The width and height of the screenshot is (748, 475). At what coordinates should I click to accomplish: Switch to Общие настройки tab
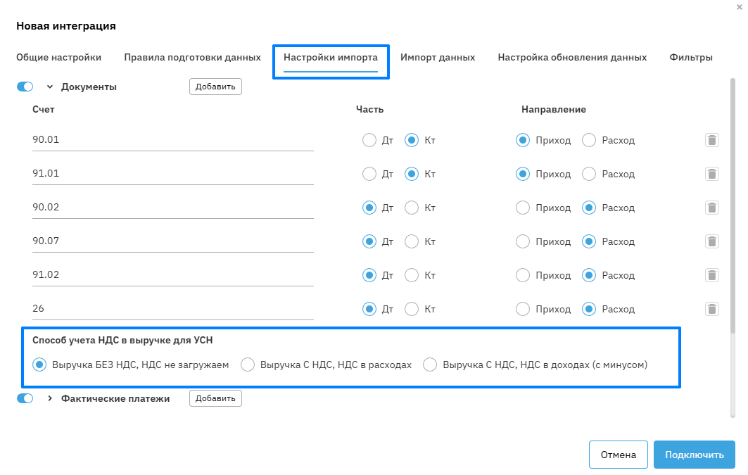click(59, 57)
